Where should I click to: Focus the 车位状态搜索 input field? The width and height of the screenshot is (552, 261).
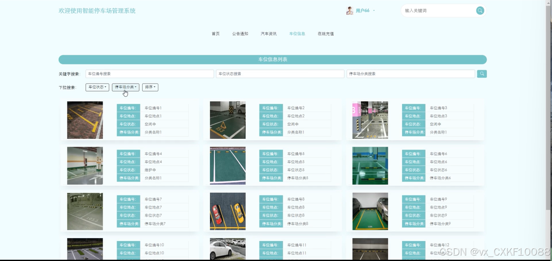(x=280, y=74)
